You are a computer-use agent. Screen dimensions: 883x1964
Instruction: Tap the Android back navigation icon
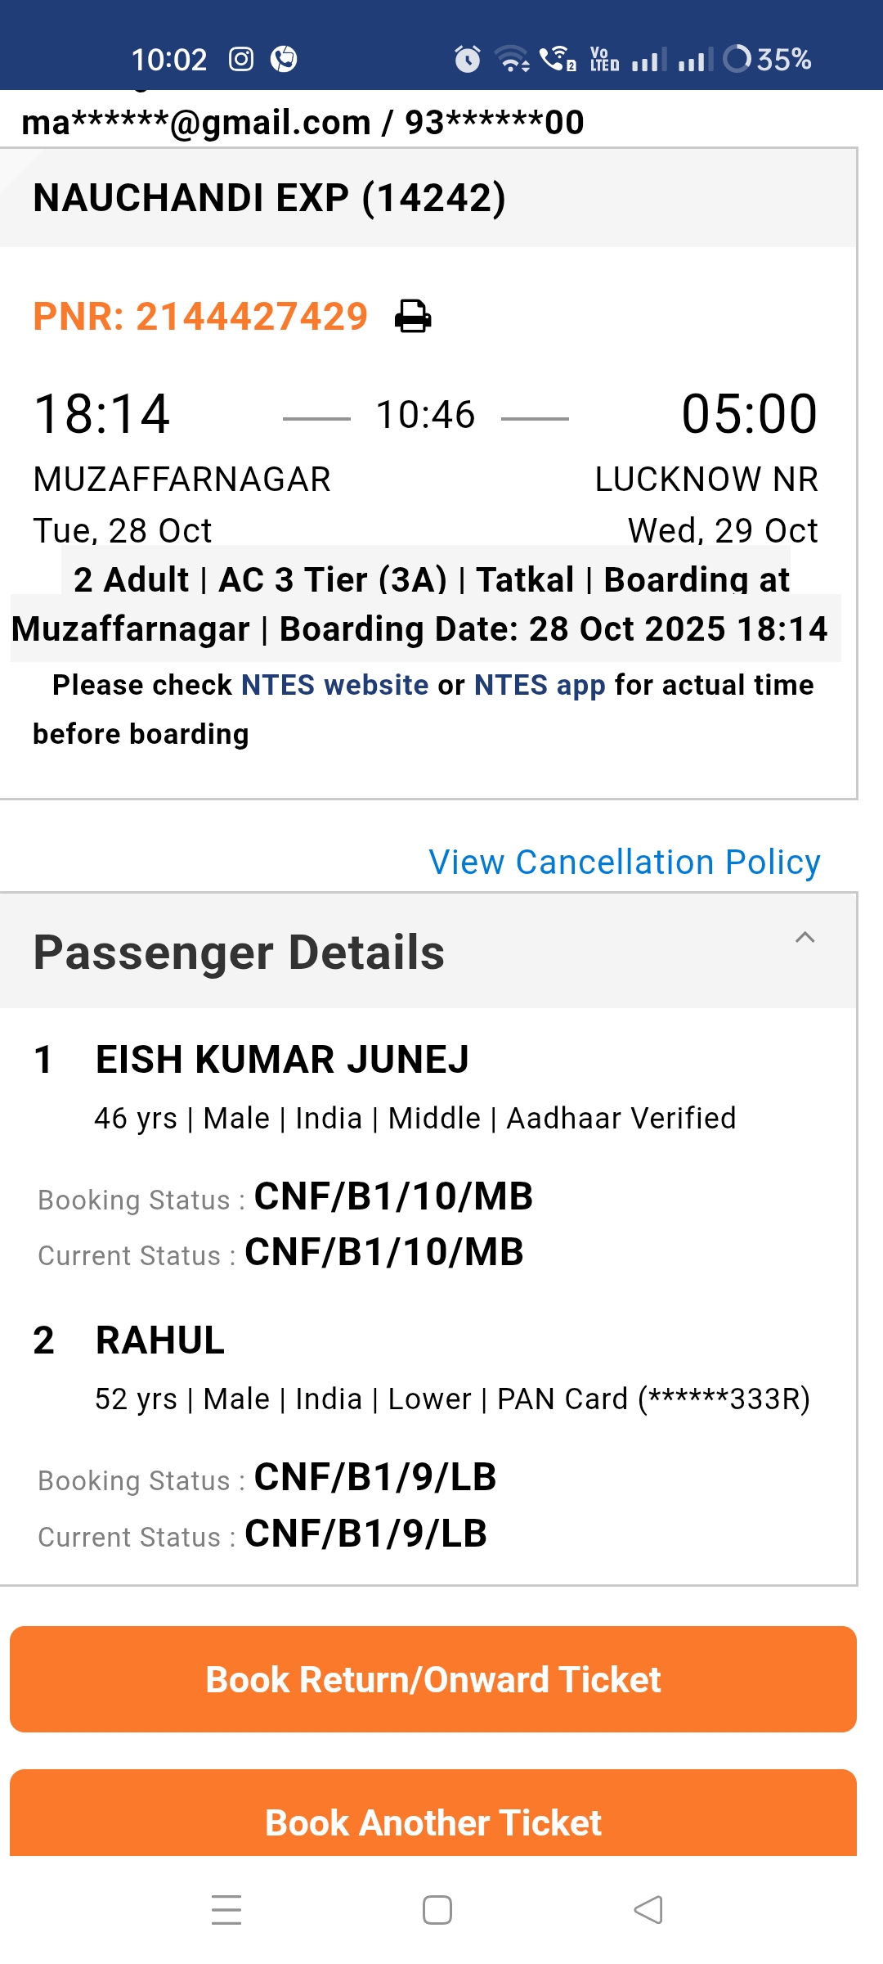coord(648,1910)
